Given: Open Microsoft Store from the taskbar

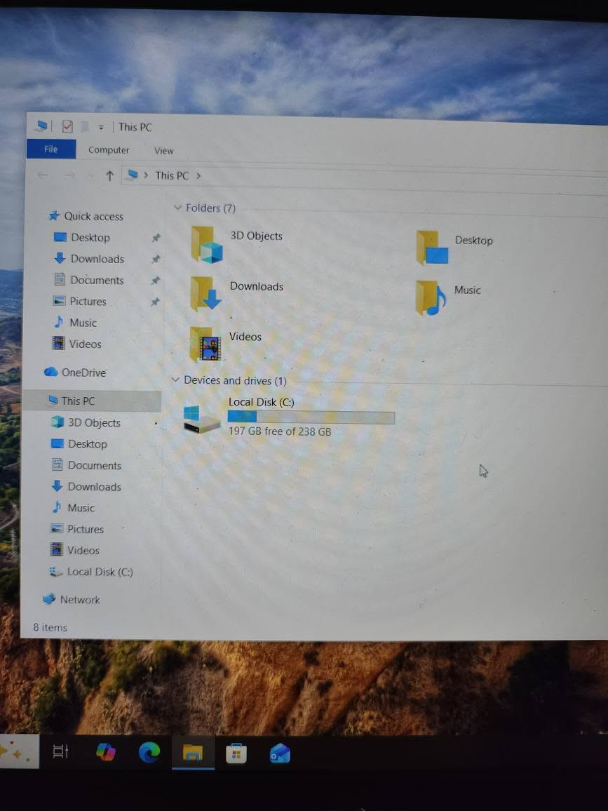Looking at the screenshot, I should tap(236, 753).
